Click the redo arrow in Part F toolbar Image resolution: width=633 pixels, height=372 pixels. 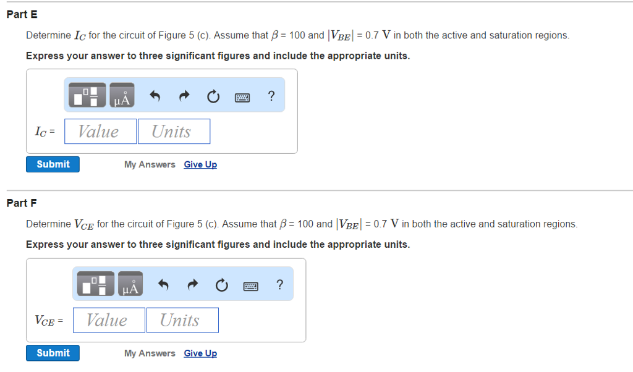point(192,284)
